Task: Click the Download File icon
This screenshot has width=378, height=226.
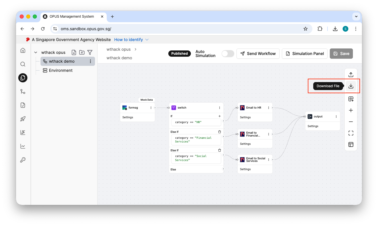Action: [351, 86]
